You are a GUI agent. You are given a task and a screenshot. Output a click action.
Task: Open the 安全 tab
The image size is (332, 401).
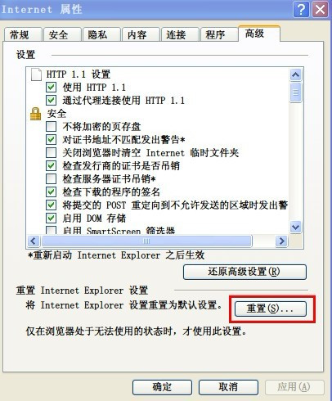[62, 34]
